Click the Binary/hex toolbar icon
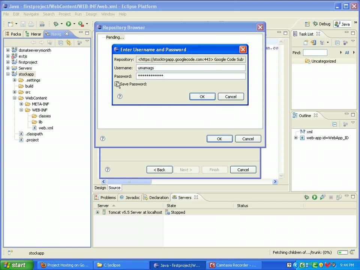Image resolution: width=360 pixels, height=270 pixels. pyautogui.click(x=42, y=24)
